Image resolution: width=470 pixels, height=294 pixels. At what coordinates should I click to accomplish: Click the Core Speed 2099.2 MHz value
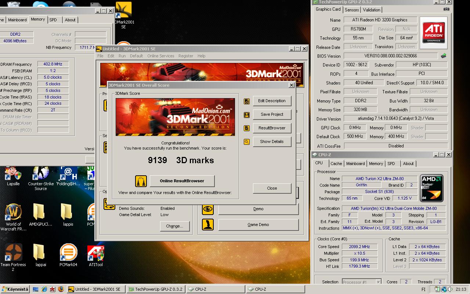(x=359, y=247)
